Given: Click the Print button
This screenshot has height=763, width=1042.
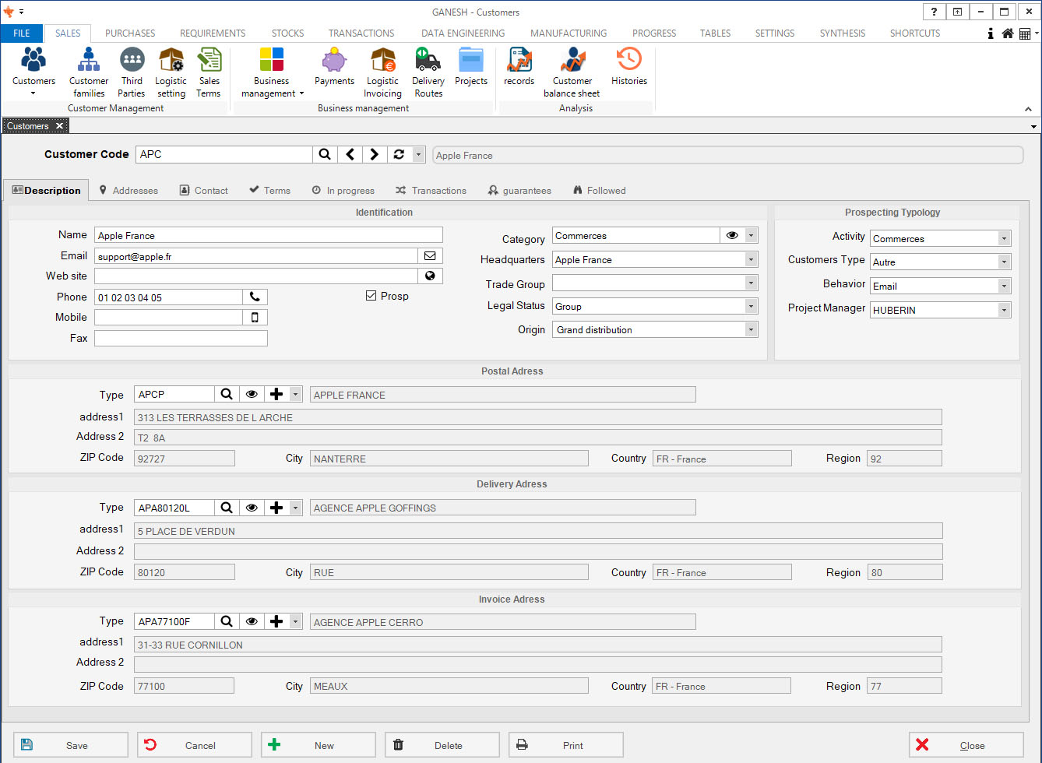Looking at the screenshot, I should click(566, 745).
